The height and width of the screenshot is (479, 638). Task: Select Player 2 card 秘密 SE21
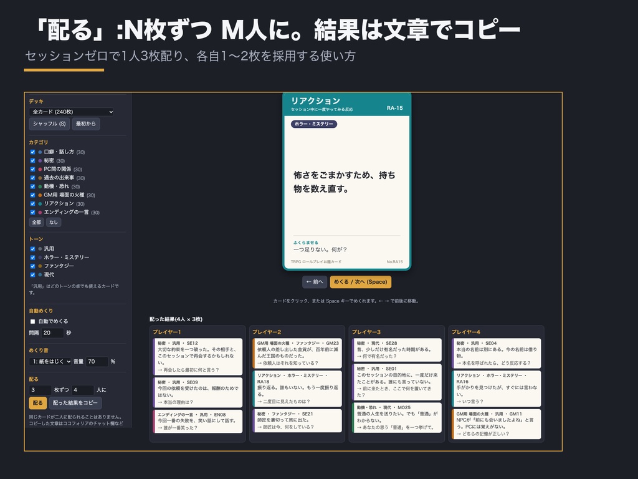point(297,420)
